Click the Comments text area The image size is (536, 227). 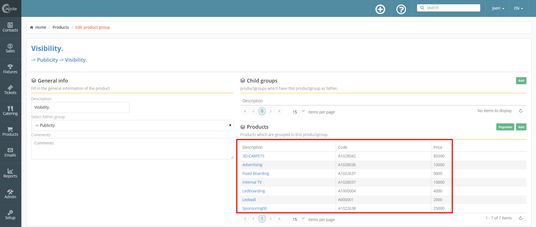click(133, 149)
